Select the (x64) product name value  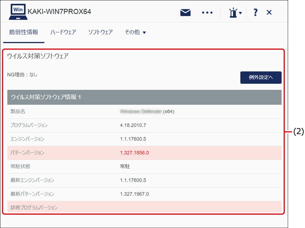pyautogui.click(x=147, y=112)
